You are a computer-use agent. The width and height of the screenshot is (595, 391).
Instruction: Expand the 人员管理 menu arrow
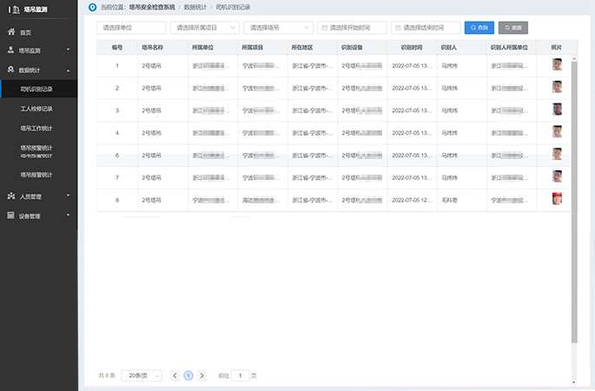[69, 196]
